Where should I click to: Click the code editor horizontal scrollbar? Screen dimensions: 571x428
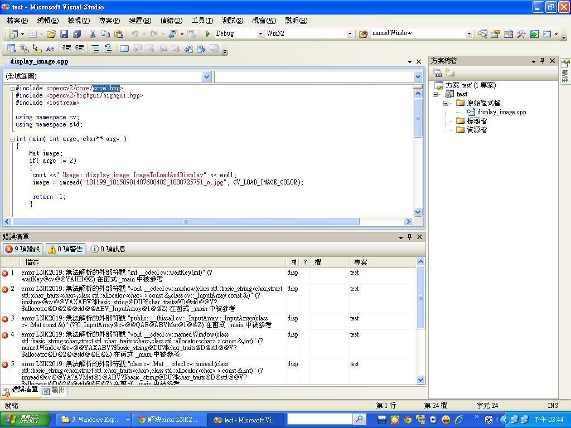tap(185, 221)
